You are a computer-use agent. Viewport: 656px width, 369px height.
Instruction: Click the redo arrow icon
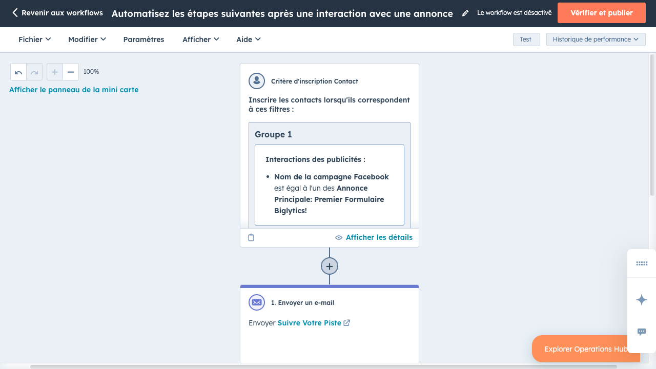[x=34, y=72]
